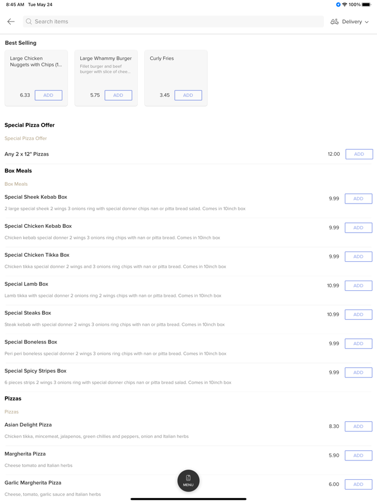Open Special Chicken Tikka Box item
377x503 pixels.
[x=37, y=255]
